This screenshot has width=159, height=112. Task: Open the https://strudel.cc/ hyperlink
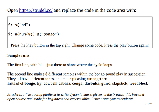pos(36,10)
